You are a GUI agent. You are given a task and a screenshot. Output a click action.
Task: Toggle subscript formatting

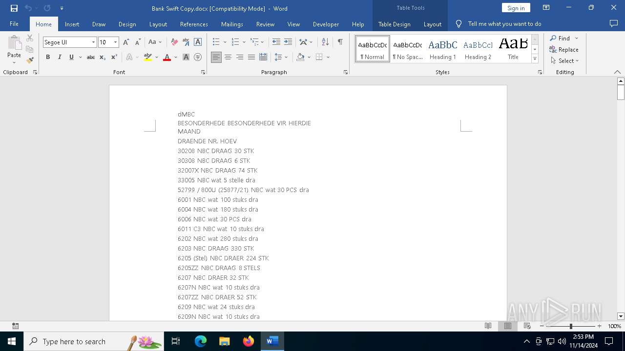pos(103,57)
